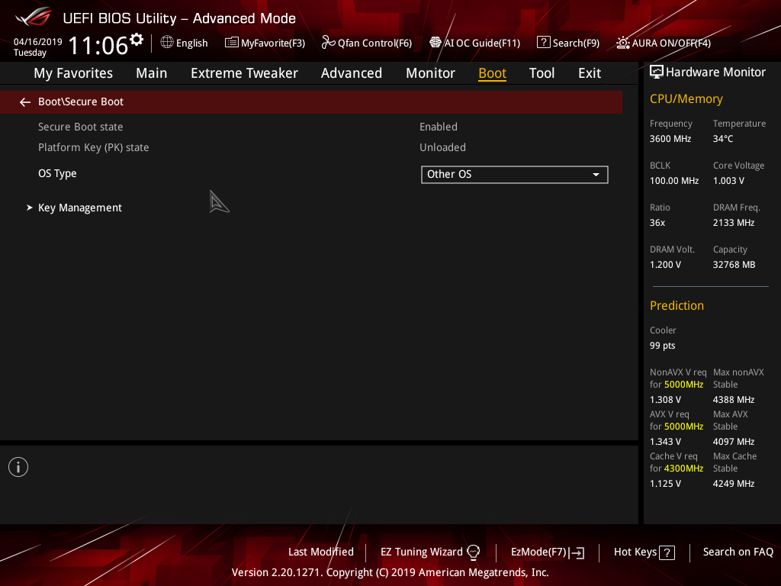Switch to Extreme Tweaker tab

[x=244, y=73]
